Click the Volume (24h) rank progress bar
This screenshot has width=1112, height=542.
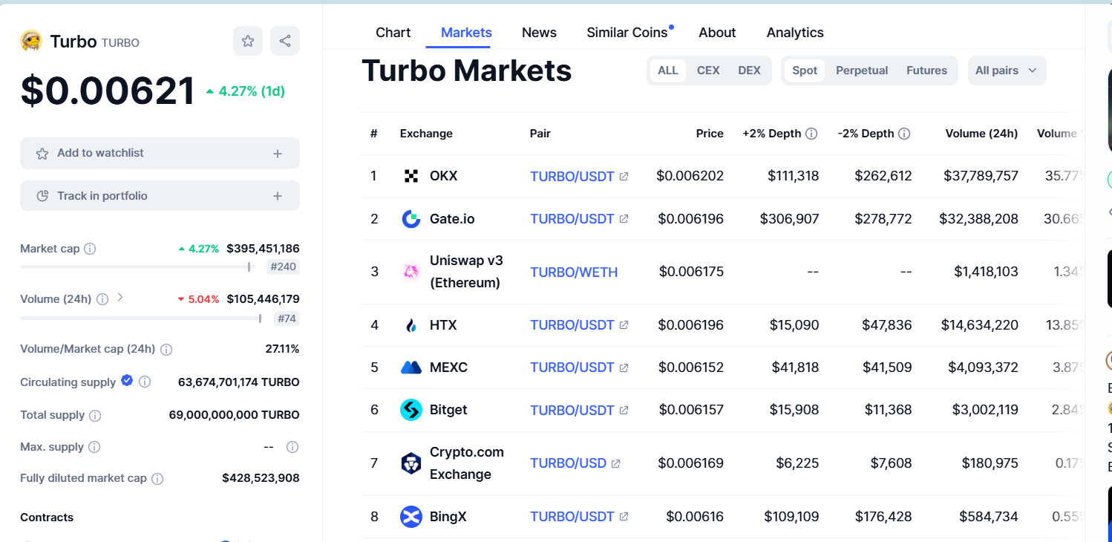pyautogui.click(x=141, y=319)
